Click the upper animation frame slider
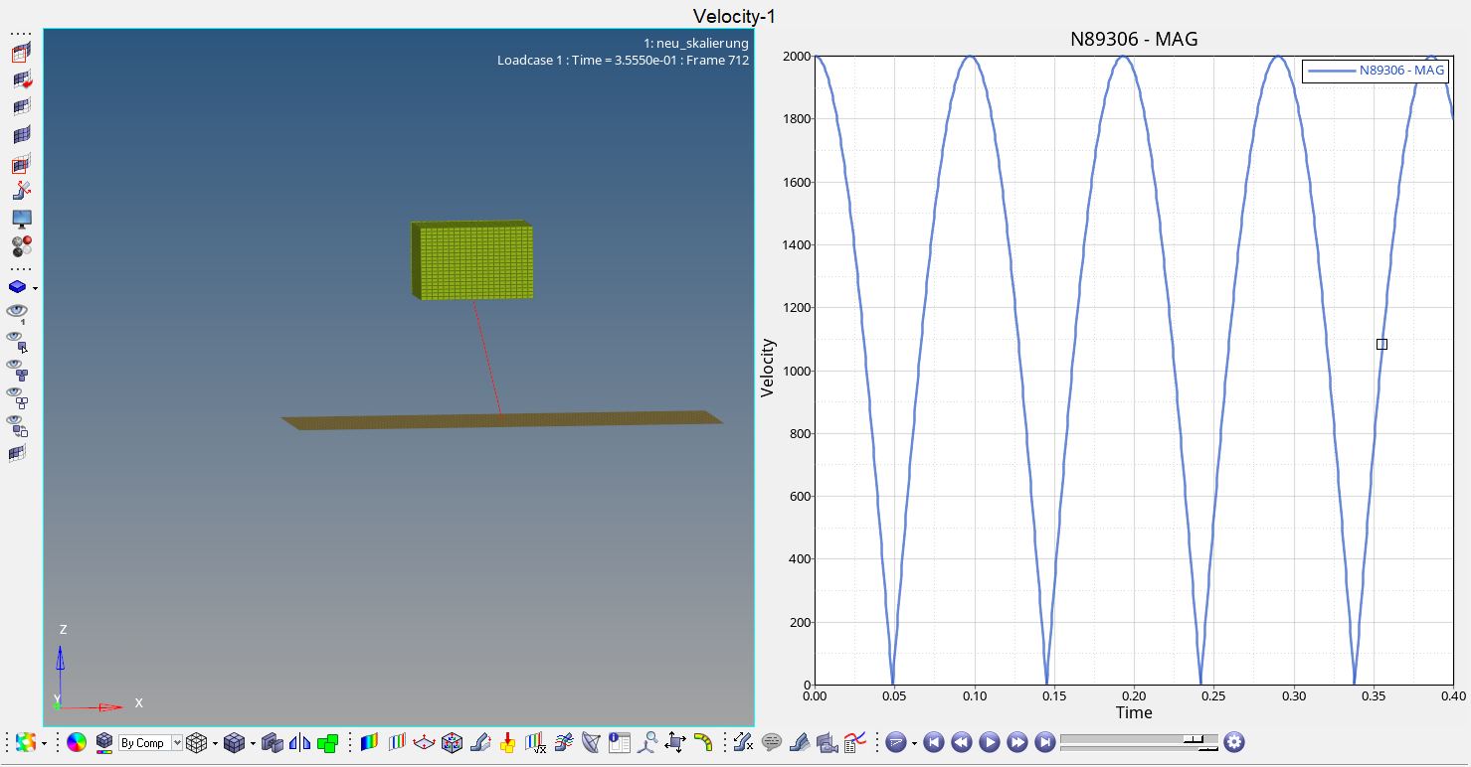This screenshot has height=767, width=1471. (x=1140, y=738)
